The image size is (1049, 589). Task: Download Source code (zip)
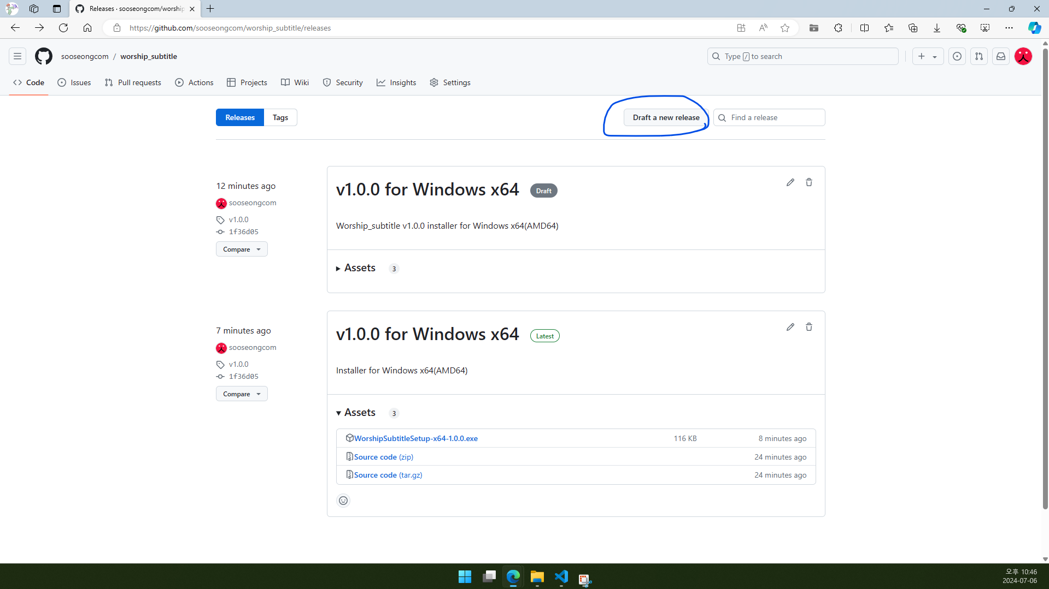pos(384,457)
